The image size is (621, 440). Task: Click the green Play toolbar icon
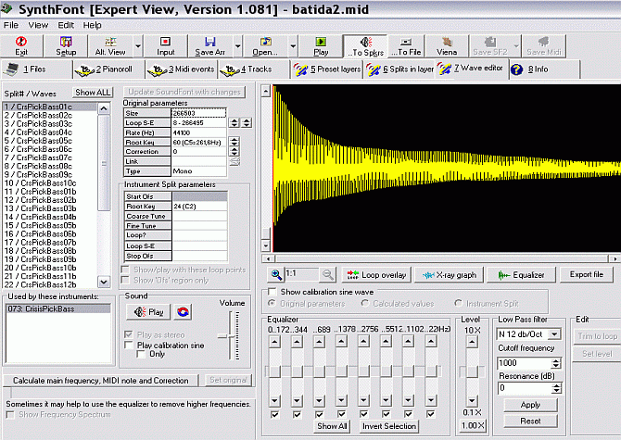tap(321, 46)
